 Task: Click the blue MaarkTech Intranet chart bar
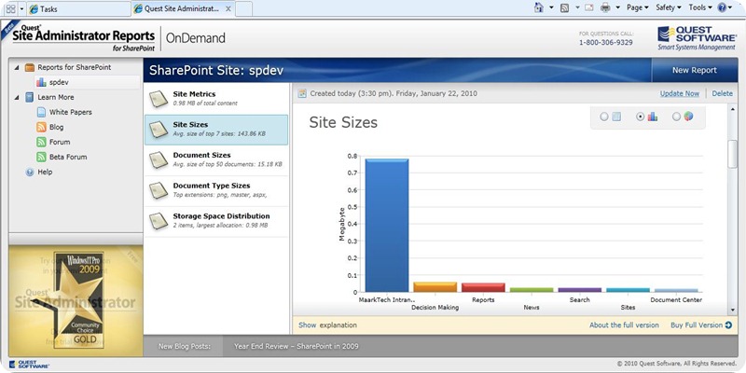pos(386,224)
